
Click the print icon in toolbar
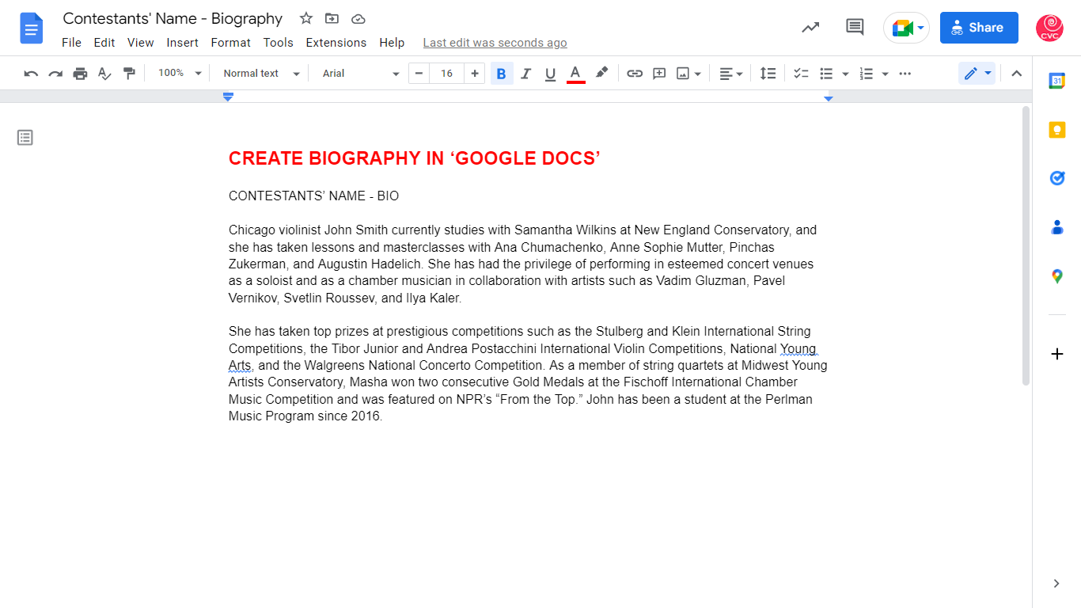(80, 74)
